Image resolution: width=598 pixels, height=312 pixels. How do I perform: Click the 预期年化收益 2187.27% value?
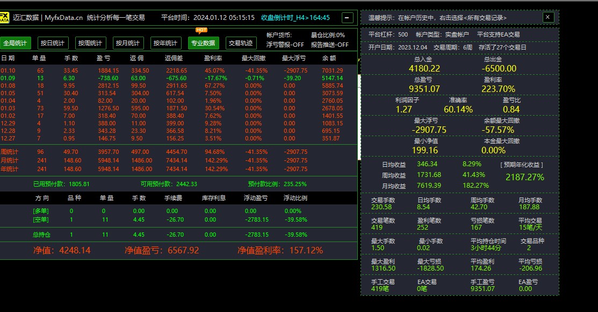tap(525, 177)
